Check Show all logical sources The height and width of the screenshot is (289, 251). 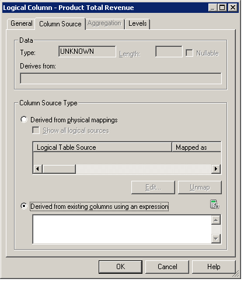point(36,130)
